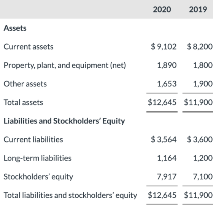Image resolution: width=213 pixels, height=205 pixels.
Task: Select the $8,200 current assets 2019 value
Action: (200, 47)
